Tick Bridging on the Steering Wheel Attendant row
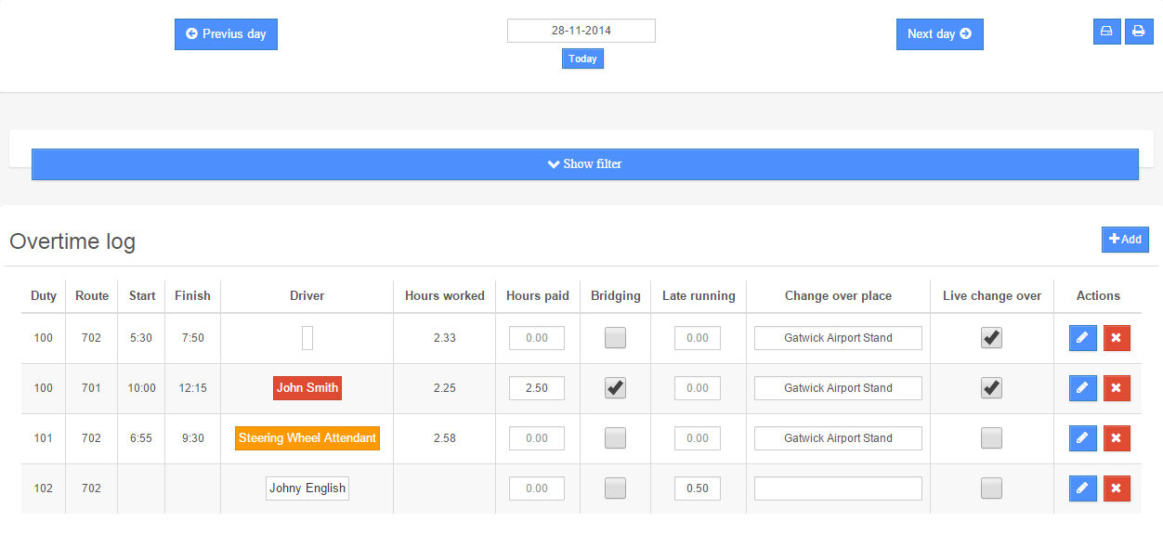The image size is (1163, 547). click(x=615, y=438)
